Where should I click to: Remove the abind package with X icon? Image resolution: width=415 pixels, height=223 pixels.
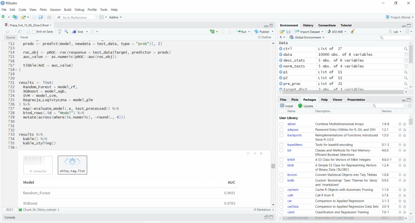(405, 124)
